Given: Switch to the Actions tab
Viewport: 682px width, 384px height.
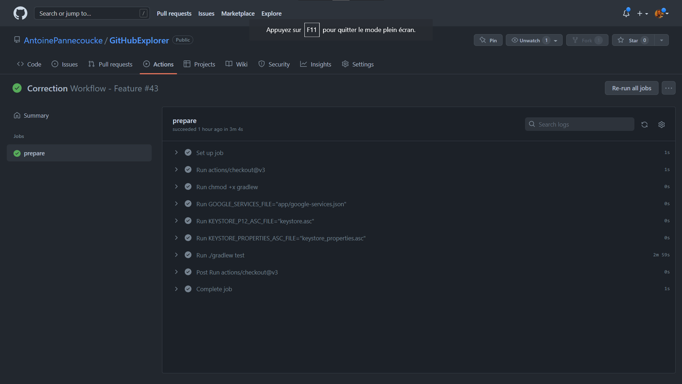Looking at the screenshot, I should [x=158, y=64].
